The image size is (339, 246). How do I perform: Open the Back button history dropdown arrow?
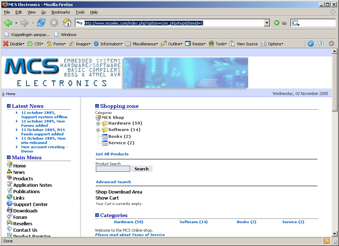(16, 23)
